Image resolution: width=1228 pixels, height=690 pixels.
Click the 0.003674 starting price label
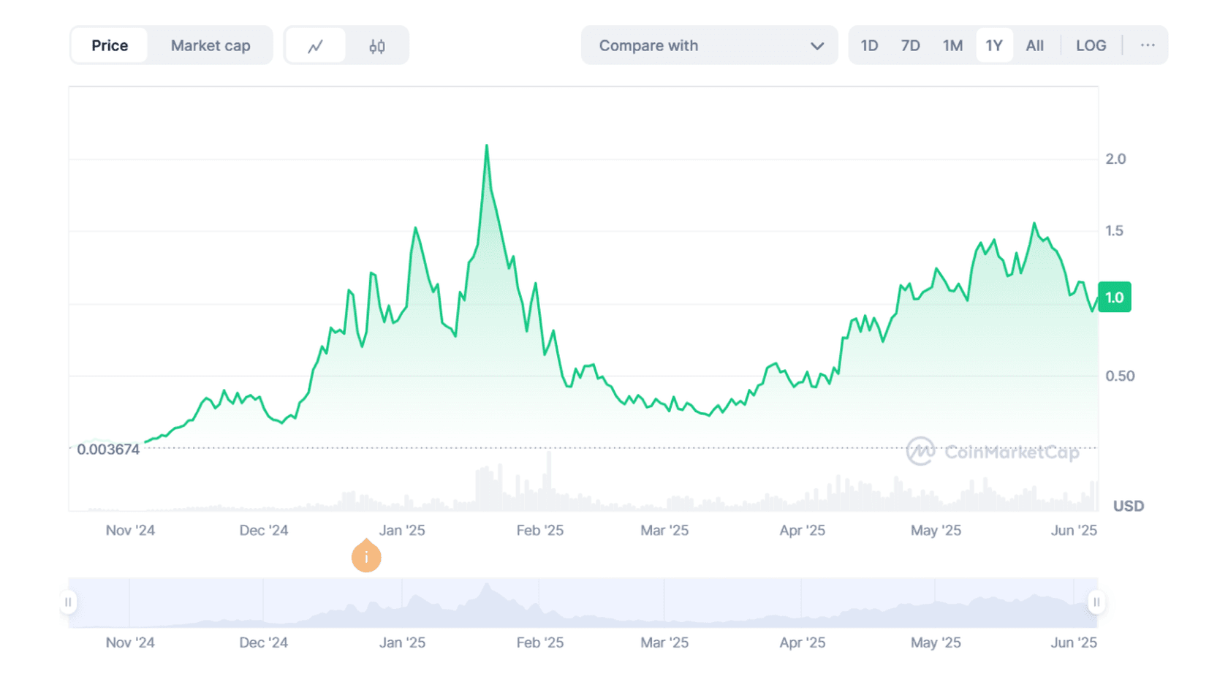click(108, 450)
